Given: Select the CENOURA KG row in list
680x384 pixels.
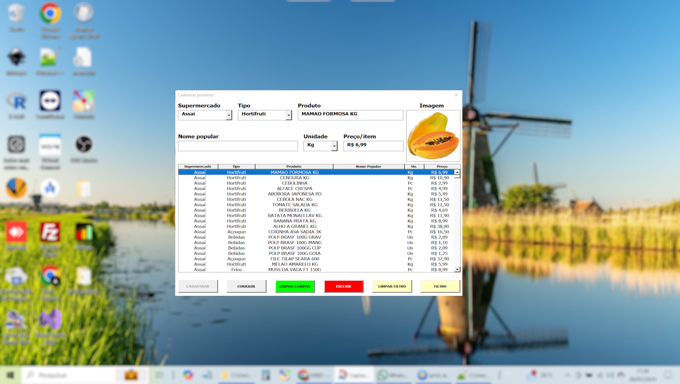Looking at the screenshot, I should point(294,178).
